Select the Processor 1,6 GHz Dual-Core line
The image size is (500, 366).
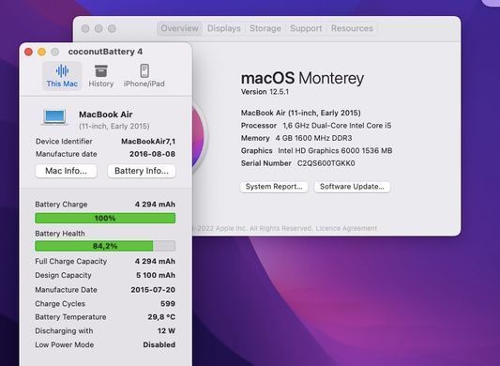point(316,126)
